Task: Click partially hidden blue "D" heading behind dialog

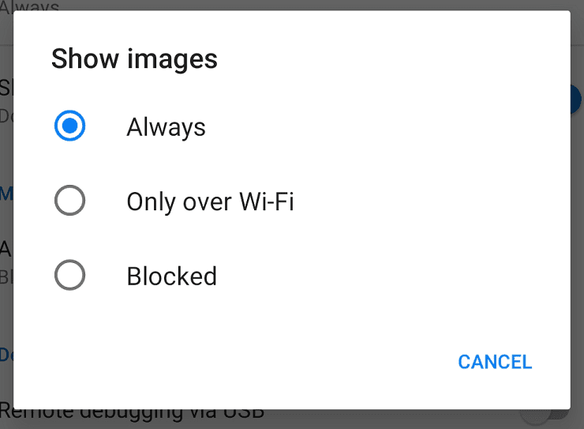Action: tap(6, 355)
